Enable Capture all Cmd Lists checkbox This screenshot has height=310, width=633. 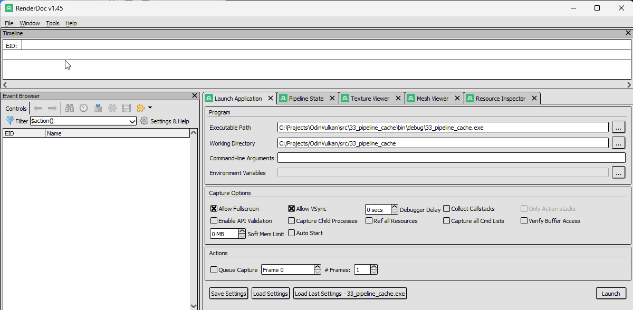pyautogui.click(x=446, y=221)
